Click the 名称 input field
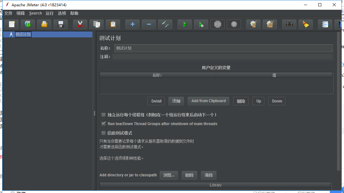The image size is (344, 193). tap(223, 48)
